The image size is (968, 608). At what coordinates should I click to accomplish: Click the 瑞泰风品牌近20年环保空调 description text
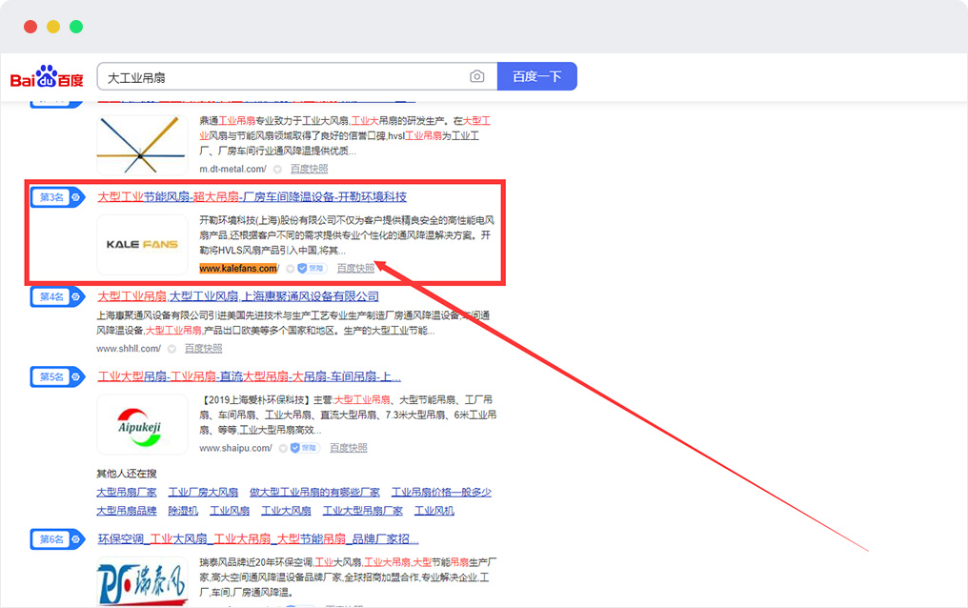tap(348, 578)
